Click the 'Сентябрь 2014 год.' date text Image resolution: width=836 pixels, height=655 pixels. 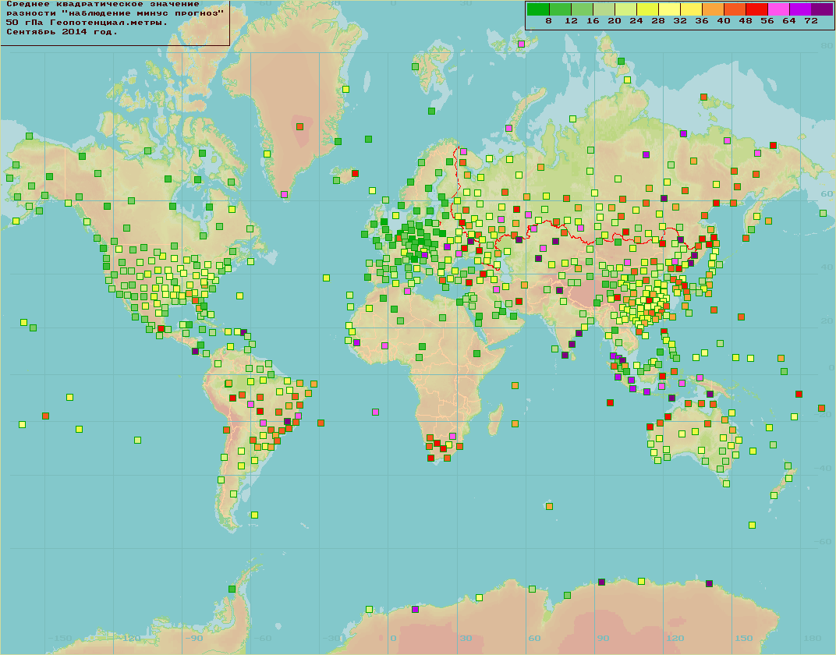[x=62, y=32]
